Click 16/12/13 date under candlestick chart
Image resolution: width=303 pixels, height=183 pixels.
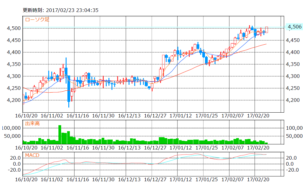tap(129, 116)
